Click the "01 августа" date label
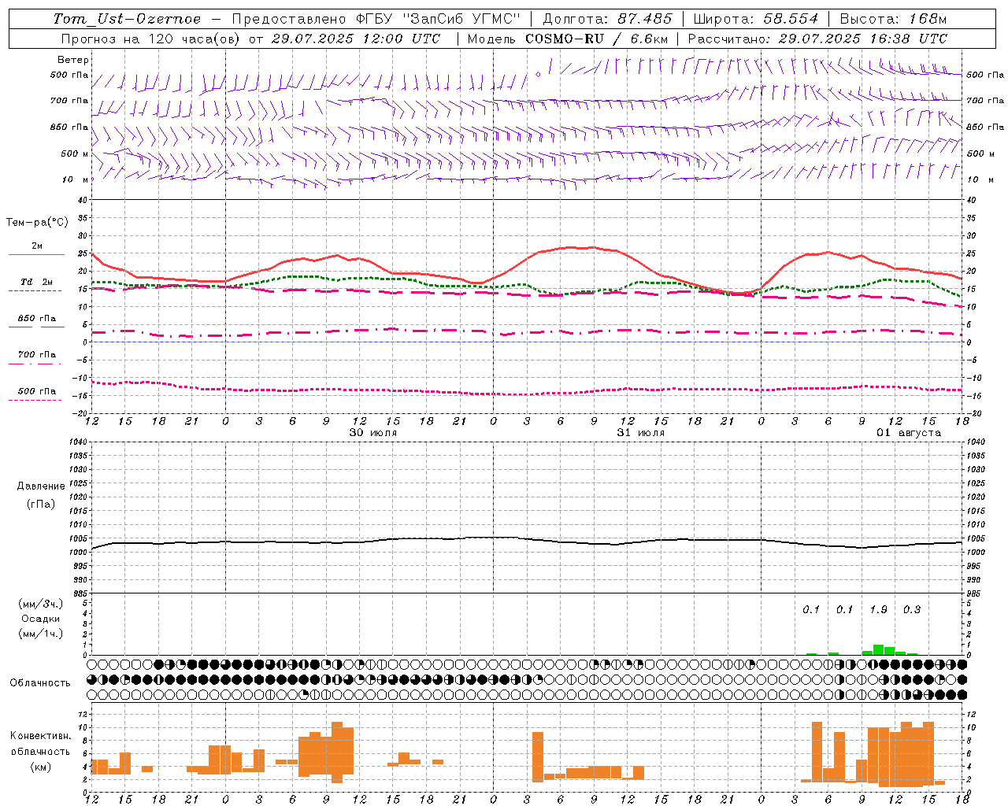Viewport: 1008px width, 806px height. pos(909,433)
